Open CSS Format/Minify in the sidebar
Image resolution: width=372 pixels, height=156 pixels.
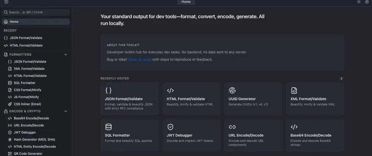[38, 90]
